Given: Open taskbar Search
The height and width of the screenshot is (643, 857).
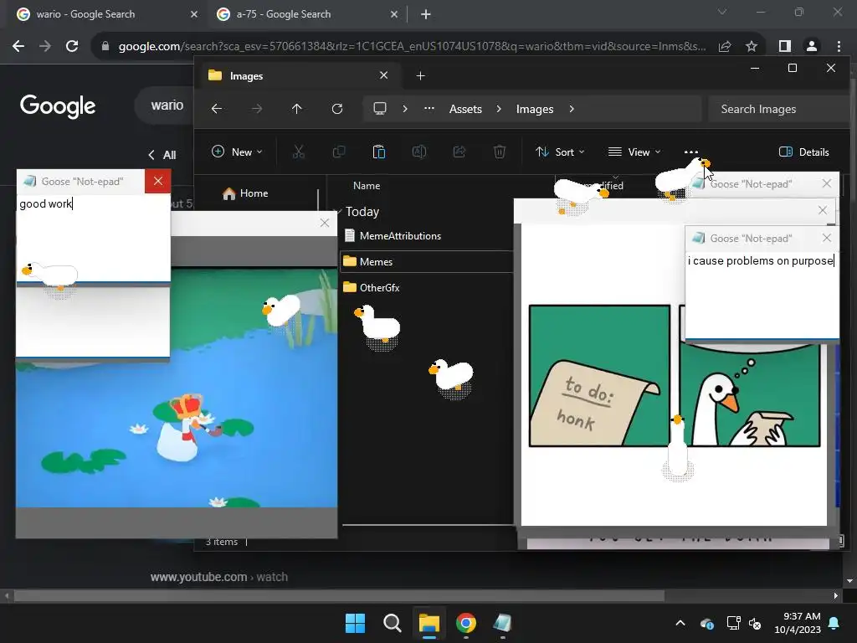Looking at the screenshot, I should (x=392, y=623).
